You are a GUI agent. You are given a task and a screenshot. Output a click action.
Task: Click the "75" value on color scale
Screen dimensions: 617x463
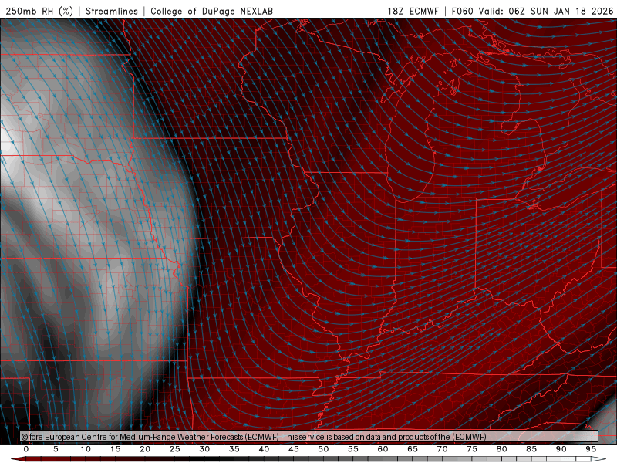coord(472,449)
